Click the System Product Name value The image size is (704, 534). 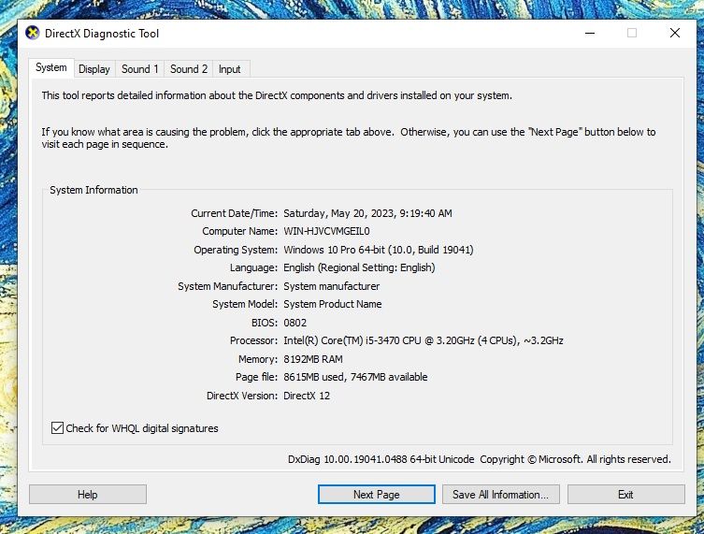[x=333, y=304]
